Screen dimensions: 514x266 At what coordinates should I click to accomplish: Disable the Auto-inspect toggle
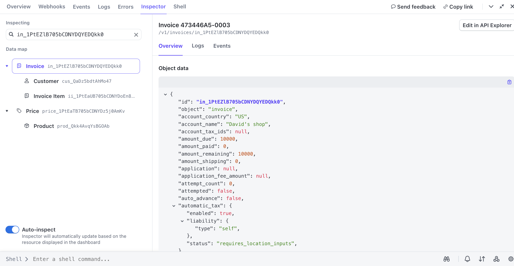[x=12, y=229]
